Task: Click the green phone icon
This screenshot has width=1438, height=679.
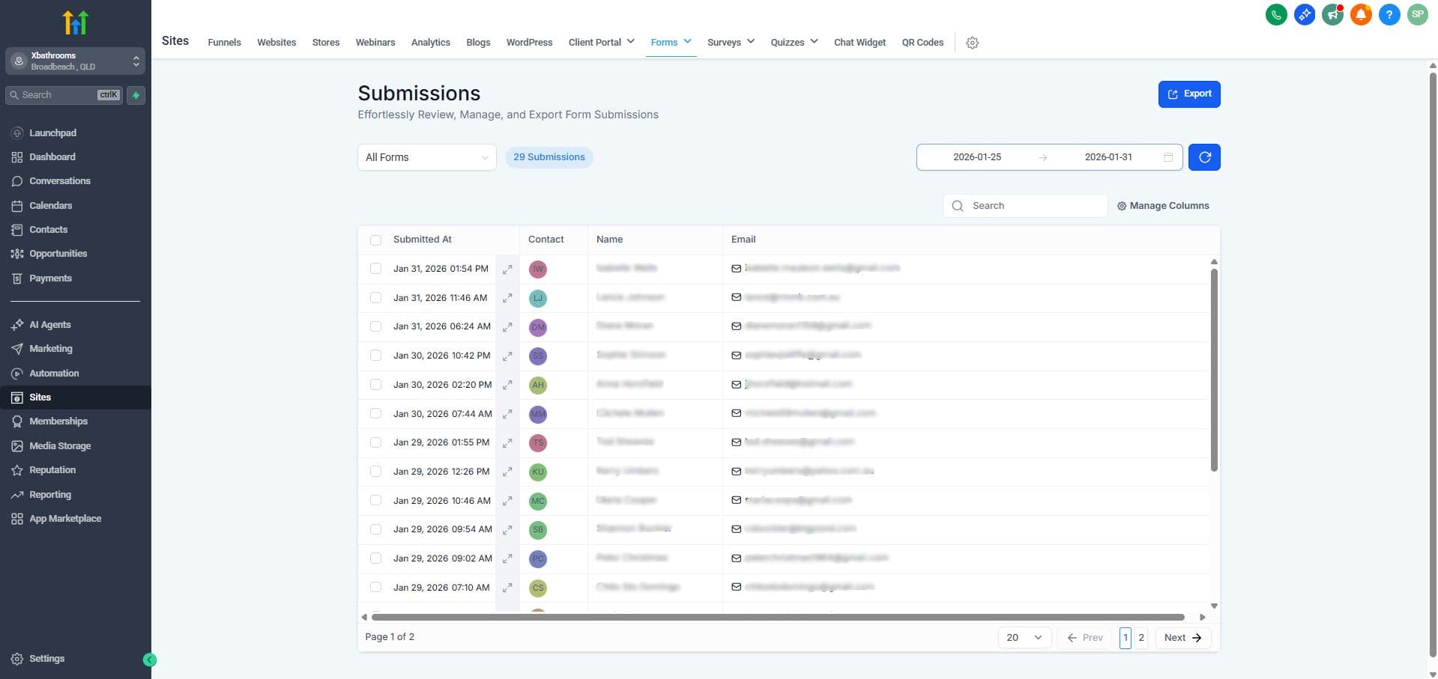Action: 1276,14
